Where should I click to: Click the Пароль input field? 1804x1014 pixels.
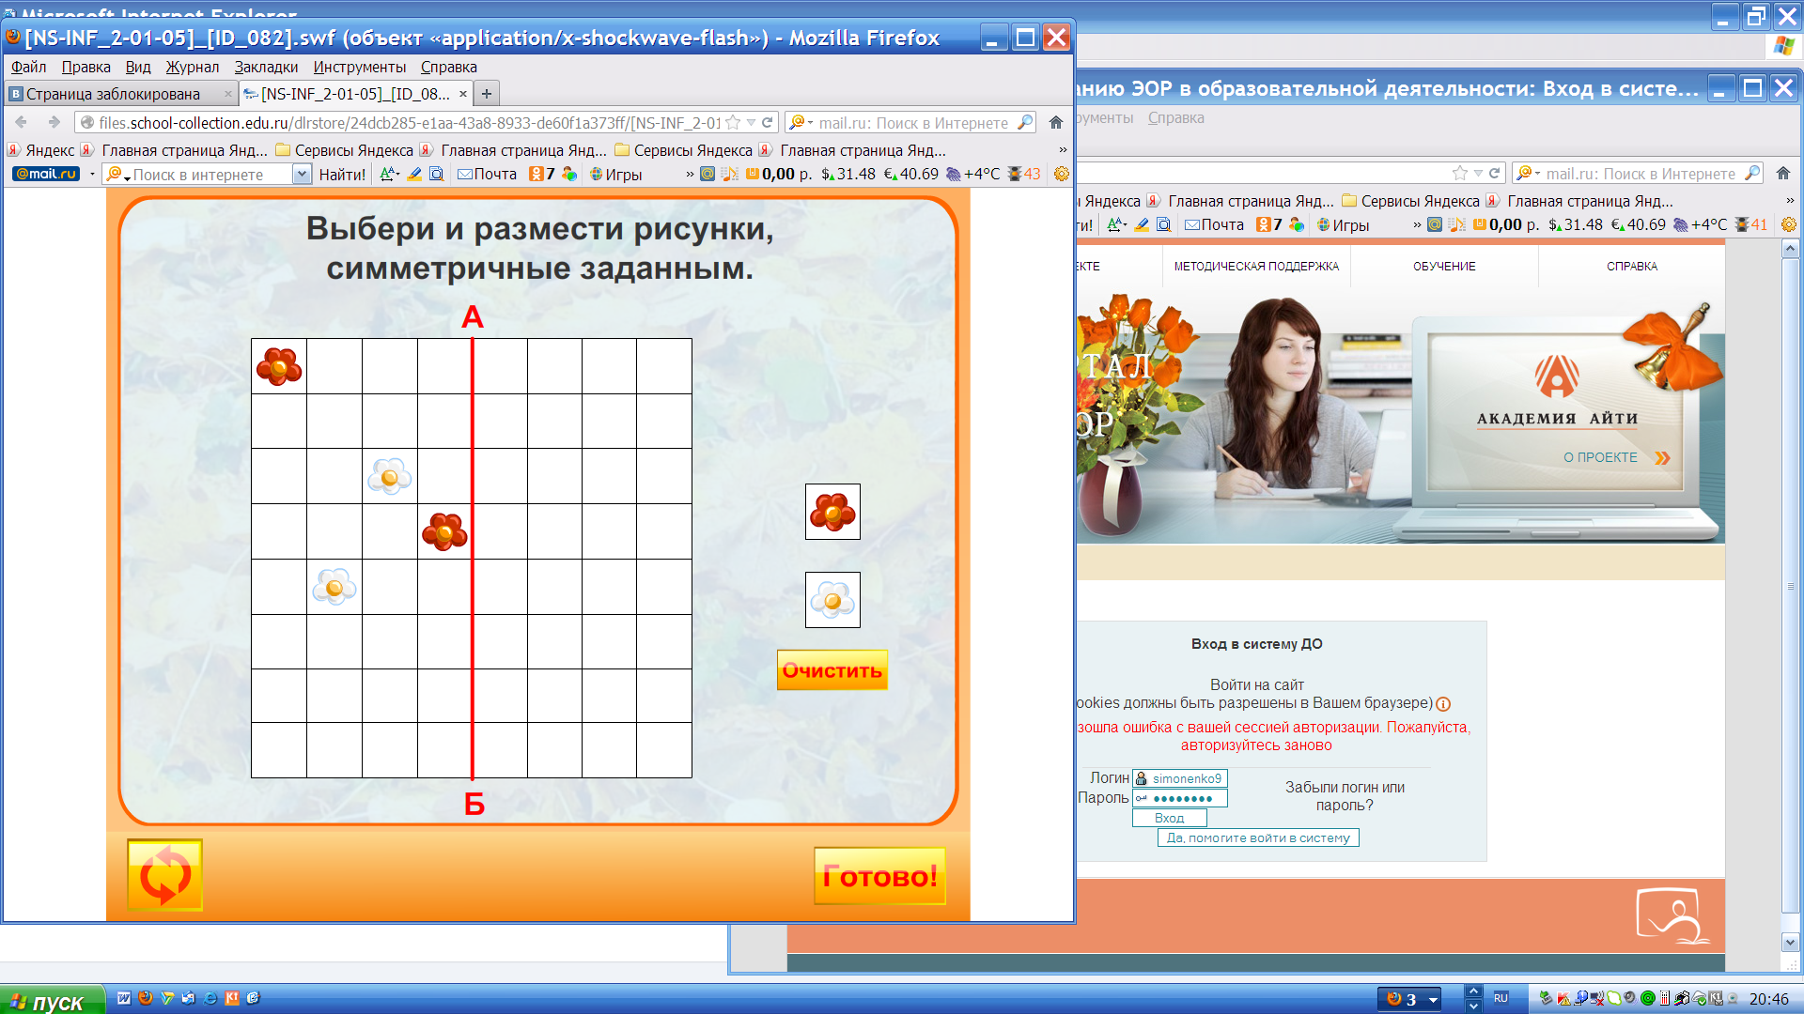click(x=1180, y=798)
